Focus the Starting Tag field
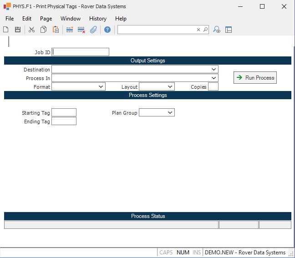 click(x=64, y=112)
